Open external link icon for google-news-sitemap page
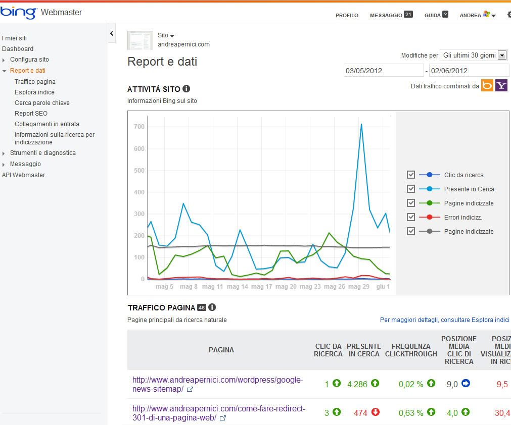511x425 pixels. click(x=190, y=389)
